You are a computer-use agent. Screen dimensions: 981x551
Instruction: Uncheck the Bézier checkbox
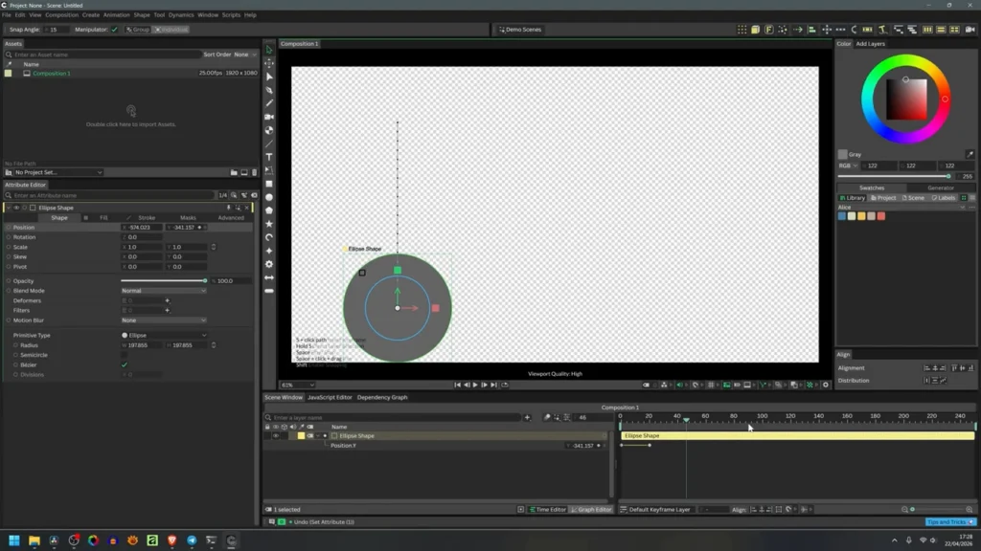[124, 364]
